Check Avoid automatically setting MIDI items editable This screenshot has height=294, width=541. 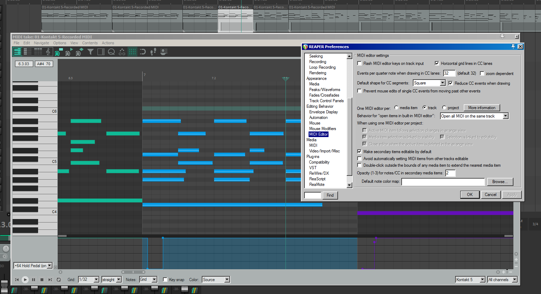click(x=360, y=159)
